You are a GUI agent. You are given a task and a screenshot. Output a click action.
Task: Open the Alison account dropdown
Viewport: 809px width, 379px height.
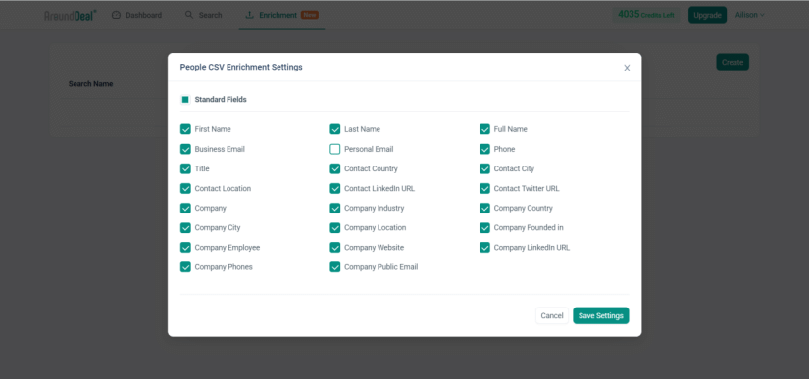tap(749, 15)
